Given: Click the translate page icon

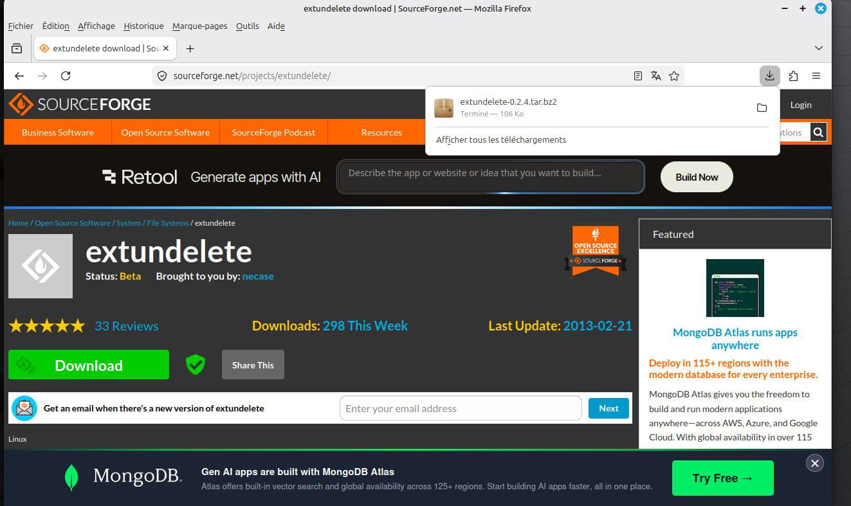Looking at the screenshot, I should point(656,76).
